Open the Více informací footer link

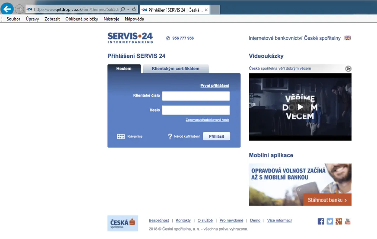point(279,220)
